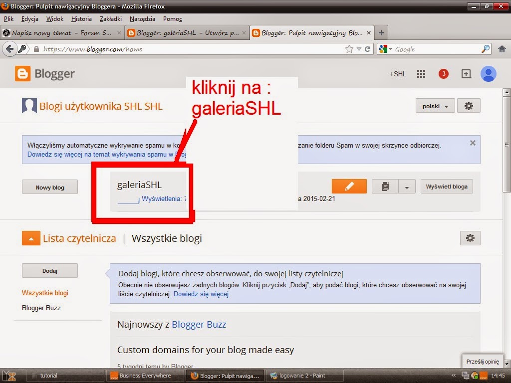Bookmark the page with star icon
511x383 pixels.
[x=349, y=49]
